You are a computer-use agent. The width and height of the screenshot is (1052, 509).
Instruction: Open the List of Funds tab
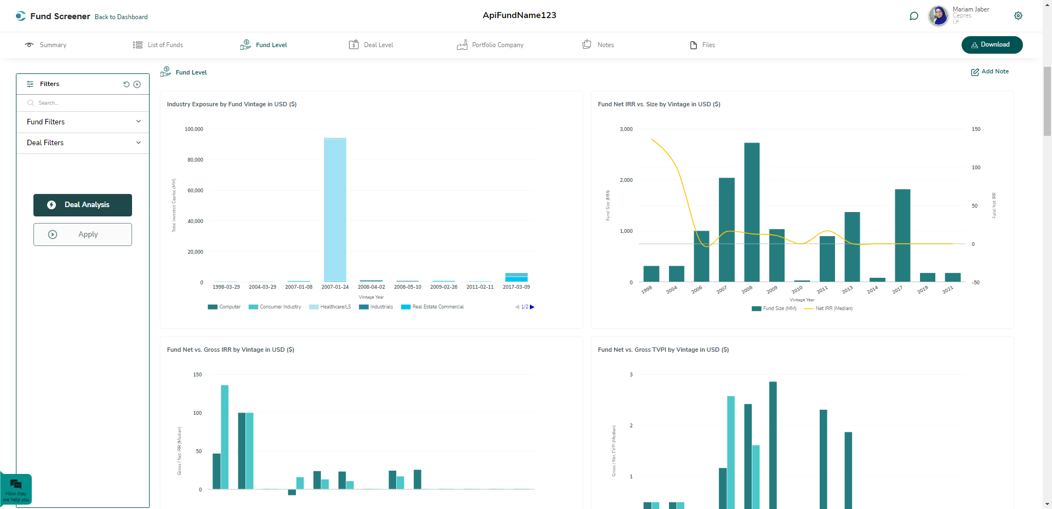pos(158,45)
